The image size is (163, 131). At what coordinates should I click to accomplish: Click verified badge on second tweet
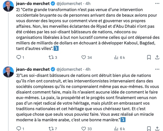click(x=53, y=69)
